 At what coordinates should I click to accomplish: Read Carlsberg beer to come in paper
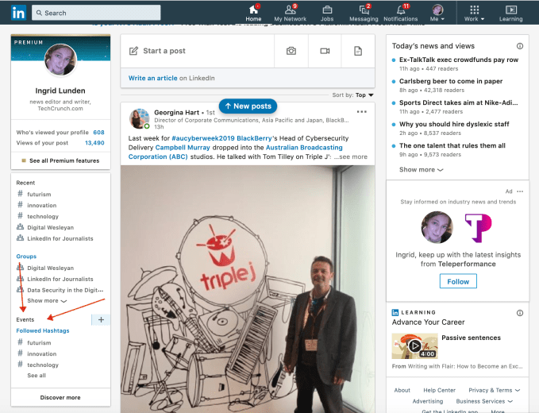451,81
